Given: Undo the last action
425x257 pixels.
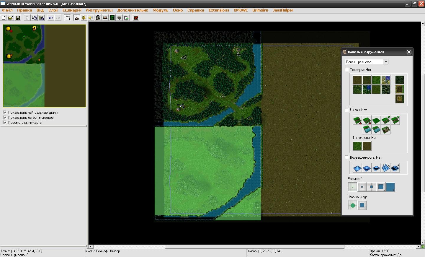Looking at the screenshot, I should pos(50,18).
